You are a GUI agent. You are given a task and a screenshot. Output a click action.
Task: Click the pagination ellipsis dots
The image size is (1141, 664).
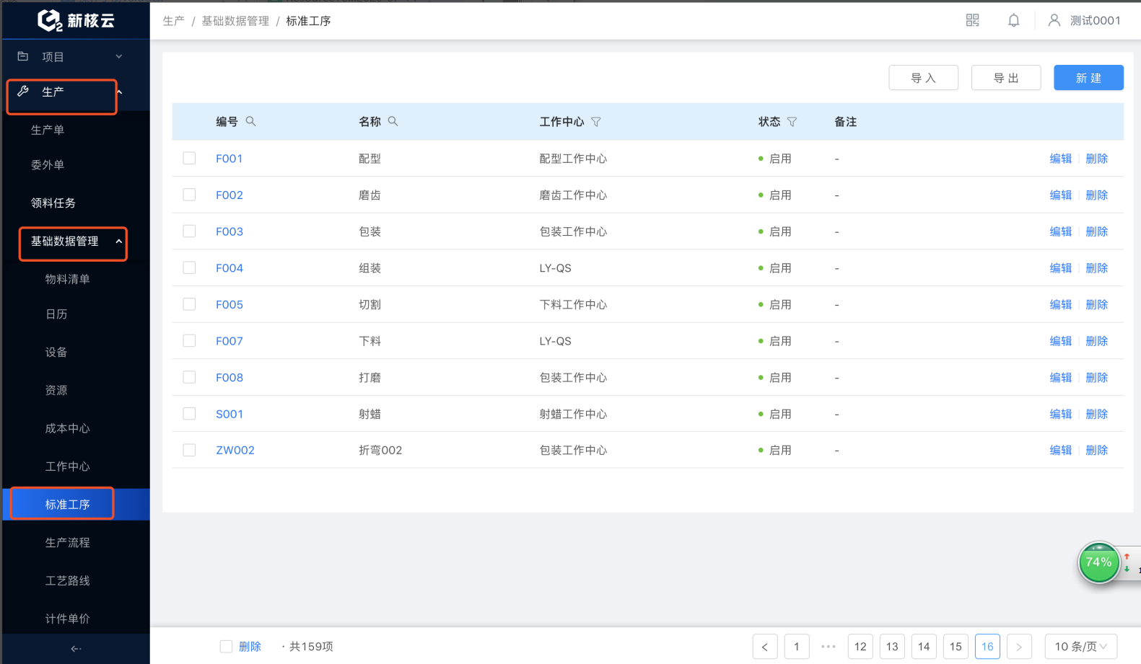point(829,647)
